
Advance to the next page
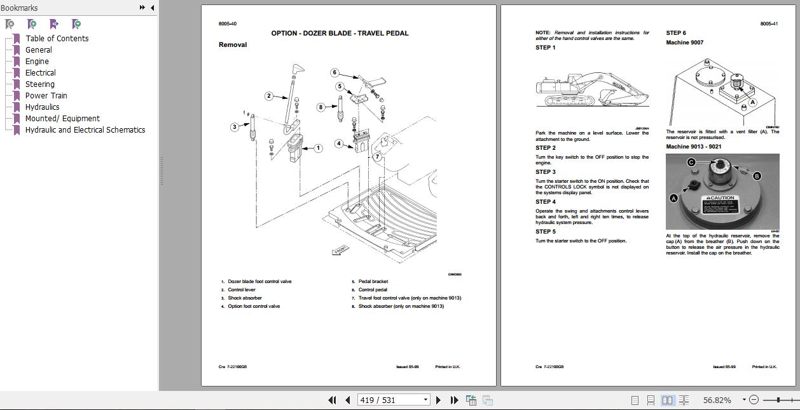pos(438,400)
